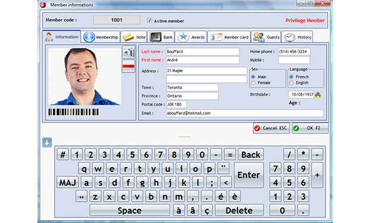
Task: Click the Email field
Action: point(244,113)
